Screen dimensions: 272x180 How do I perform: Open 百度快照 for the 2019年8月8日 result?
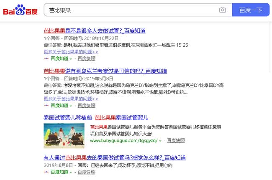point(86,172)
